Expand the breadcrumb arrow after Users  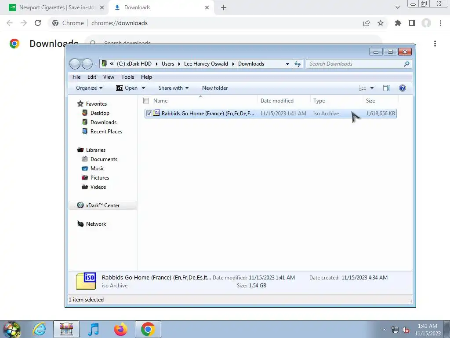(179, 64)
